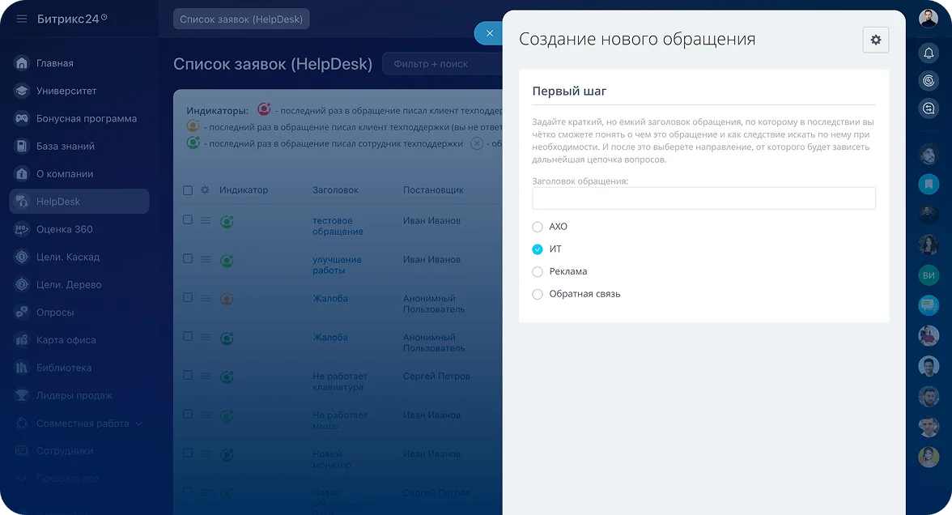Click the База знаний book icon
This screenshot has width=952, height=515.
[22, 146]
